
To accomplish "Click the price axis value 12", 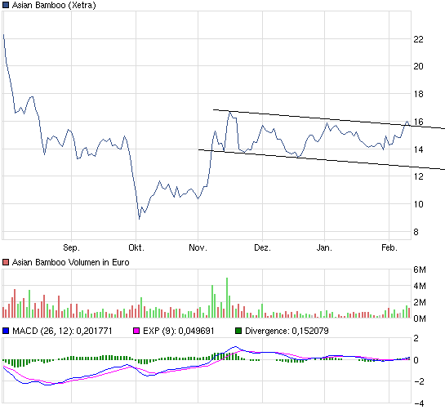I will point(418,176).
